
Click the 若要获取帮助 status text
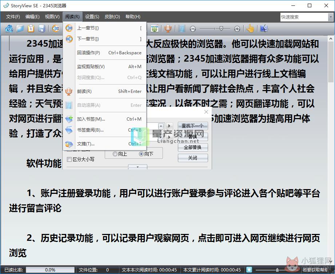(315, 270)
